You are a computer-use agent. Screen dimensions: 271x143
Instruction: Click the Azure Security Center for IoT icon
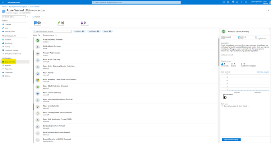(37, 113)
